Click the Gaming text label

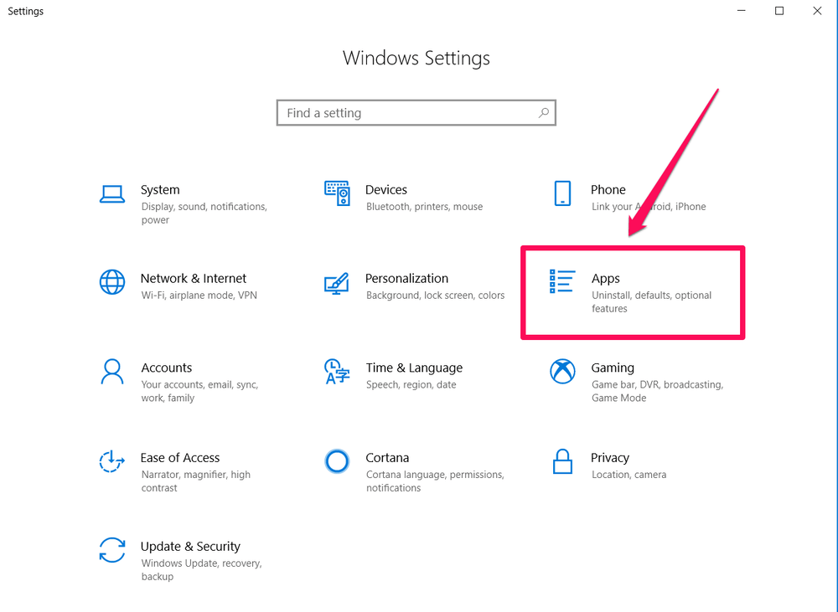613,368
